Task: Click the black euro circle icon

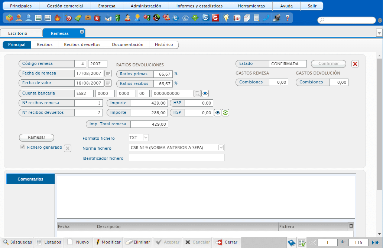Action: 156,18
